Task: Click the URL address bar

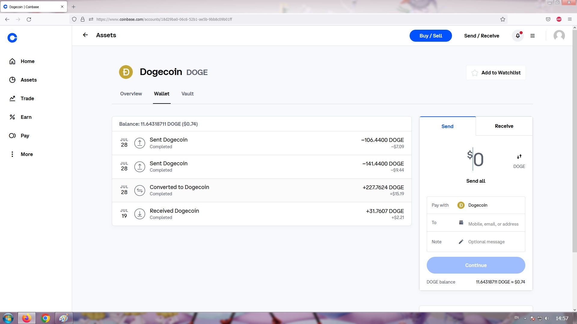Action: pos(288,19)
